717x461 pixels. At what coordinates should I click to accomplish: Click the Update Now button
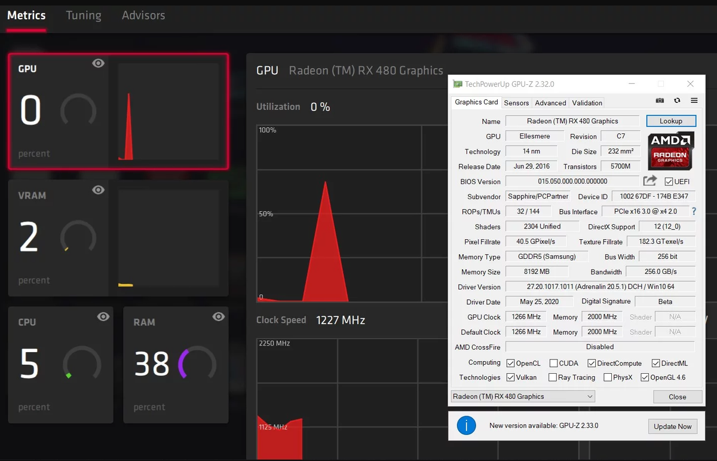point(673,426)
